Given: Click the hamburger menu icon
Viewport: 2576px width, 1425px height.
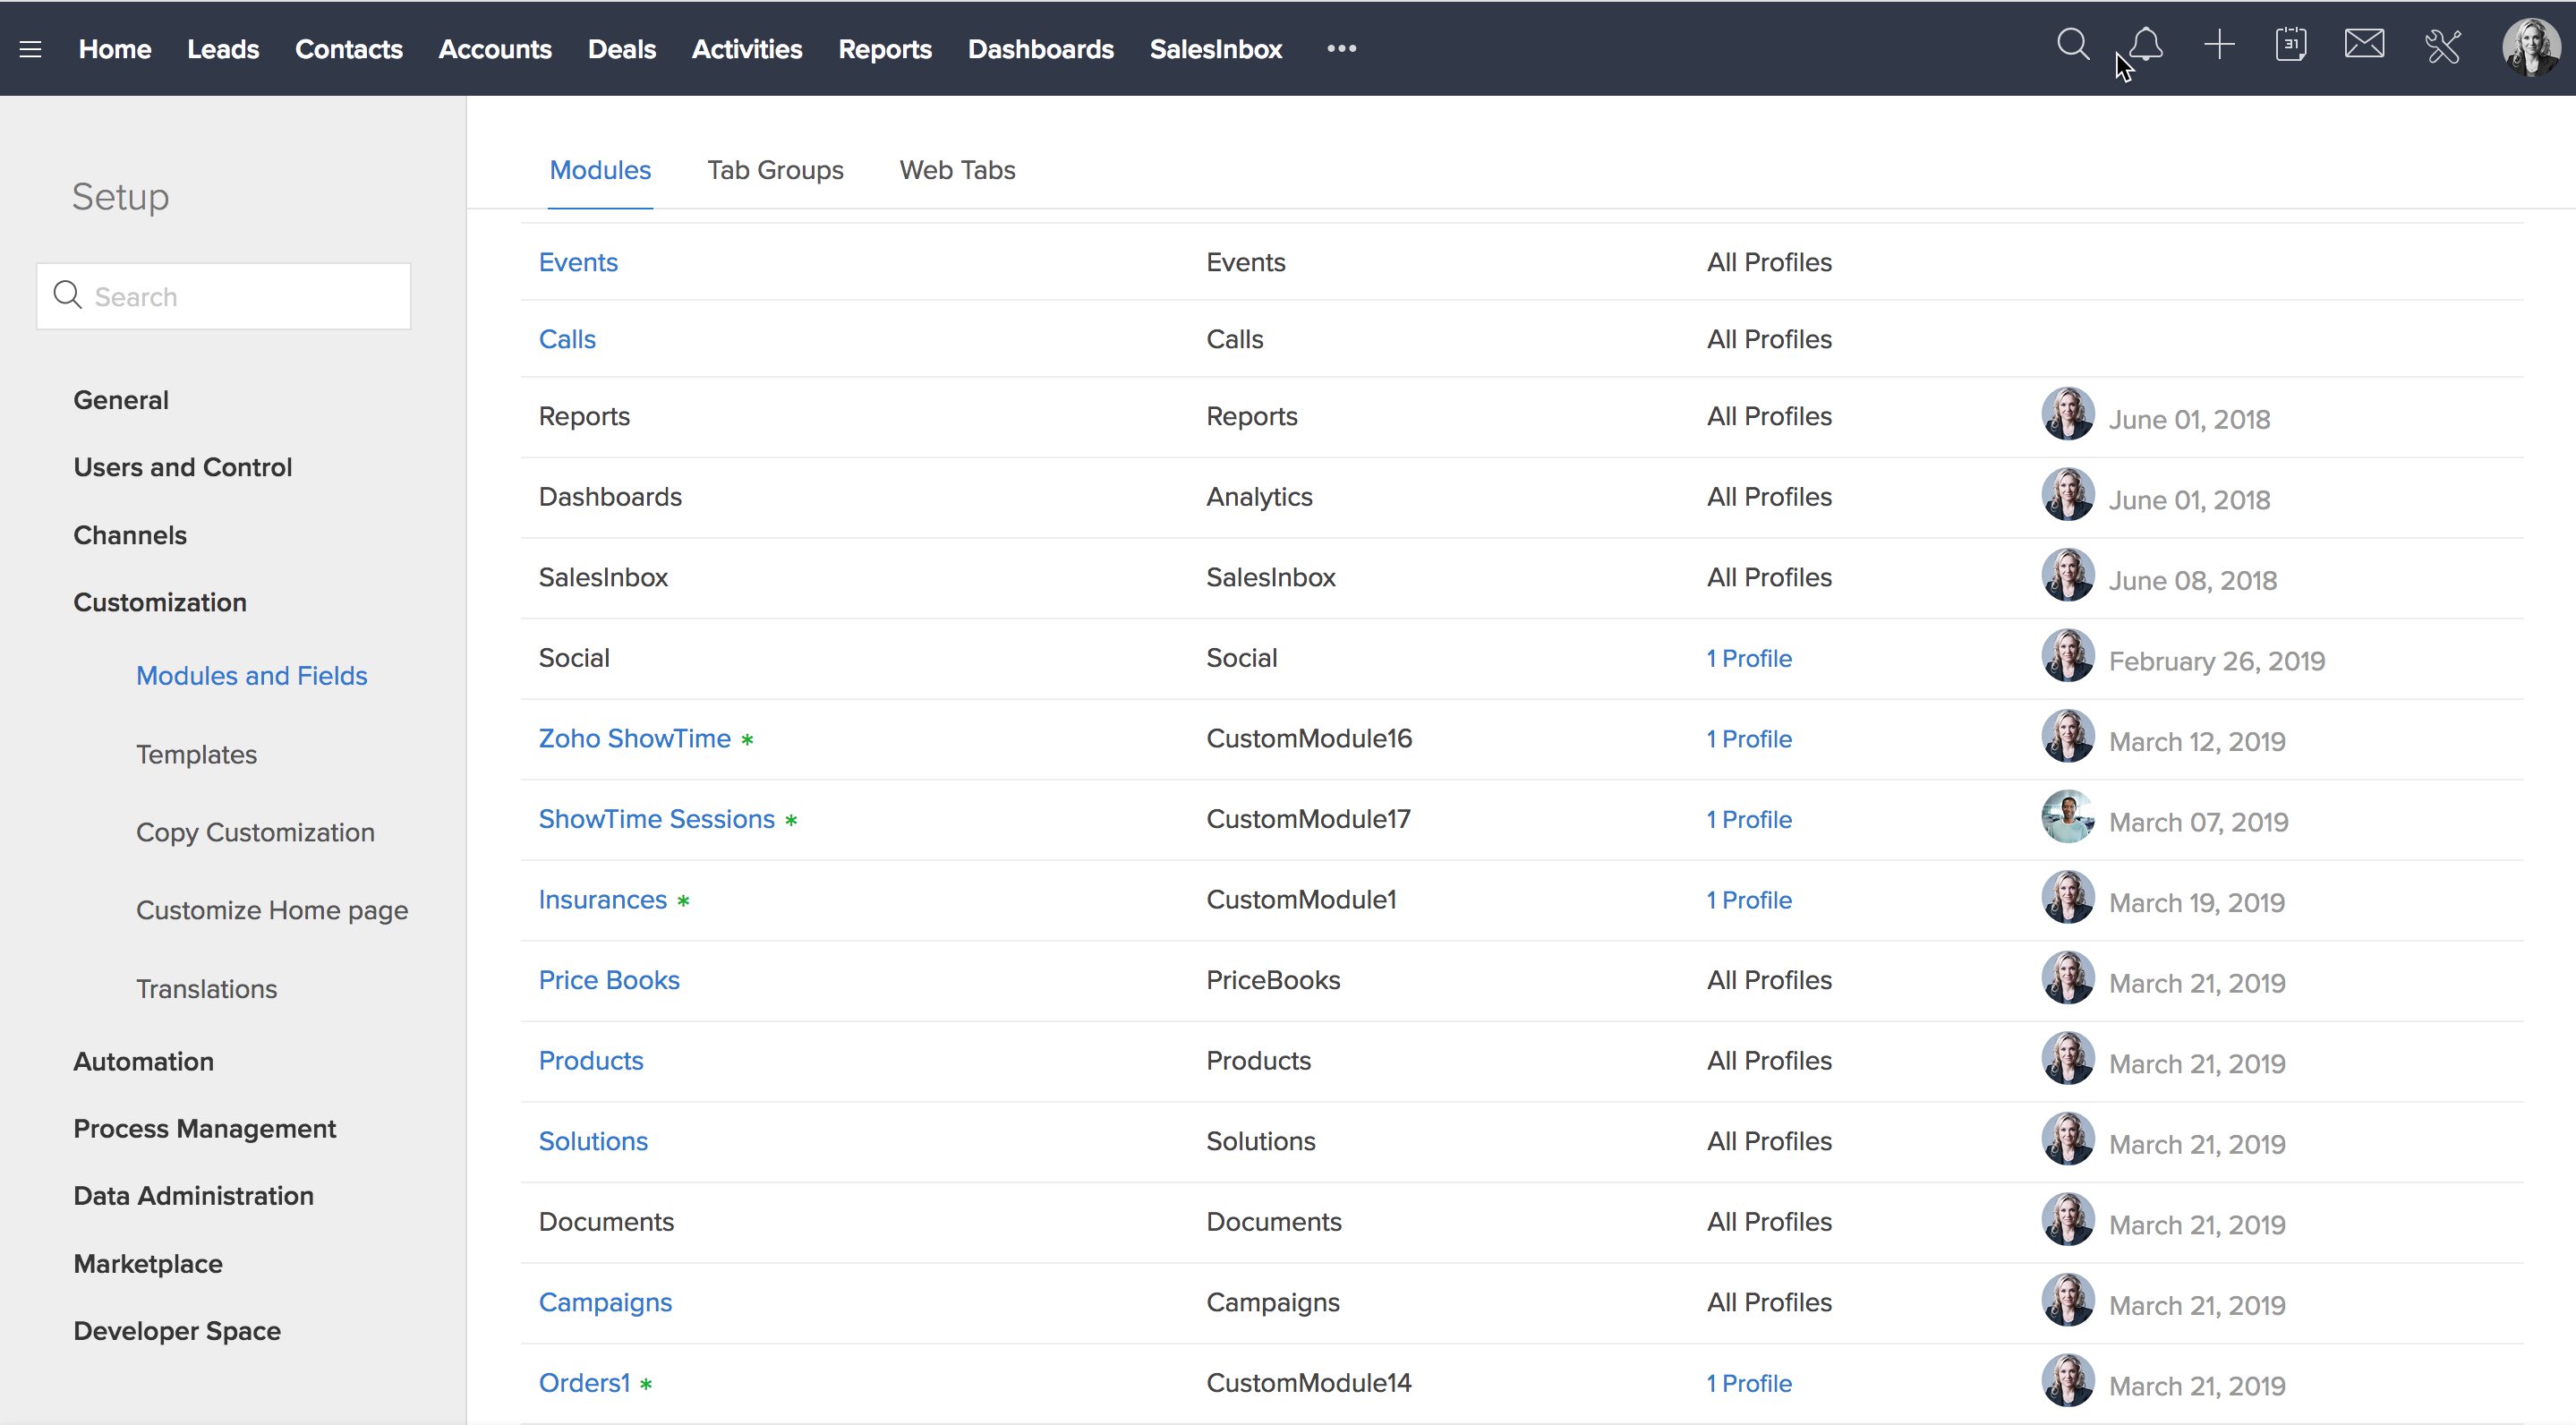Looking at the screenshot, I should pos(31,49).
